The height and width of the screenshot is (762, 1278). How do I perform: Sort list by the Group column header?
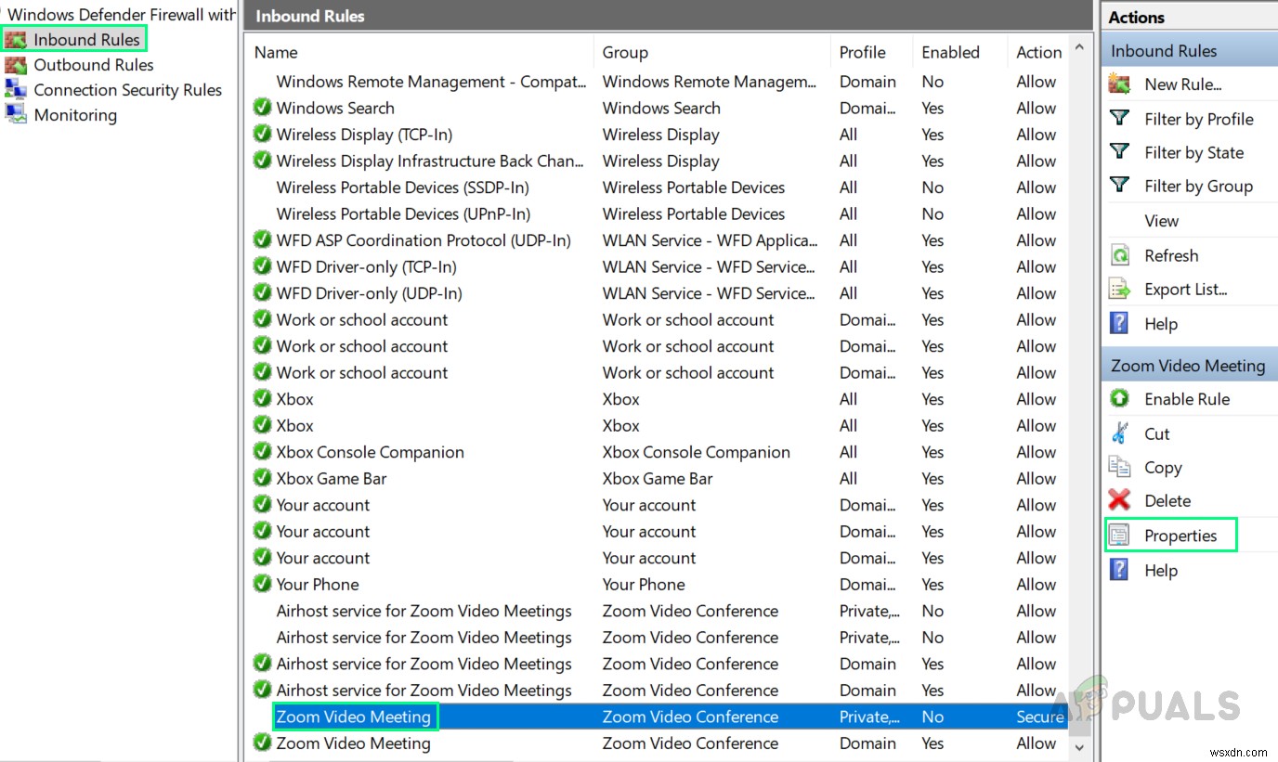pyautogui.click(x=625, y=52)
